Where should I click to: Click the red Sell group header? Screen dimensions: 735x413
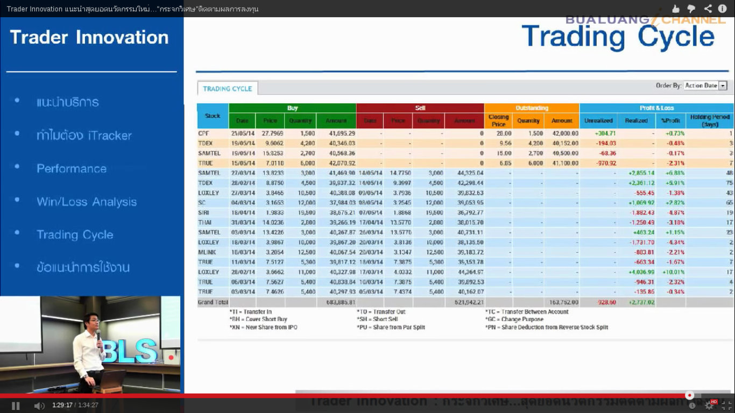point(420,108)
